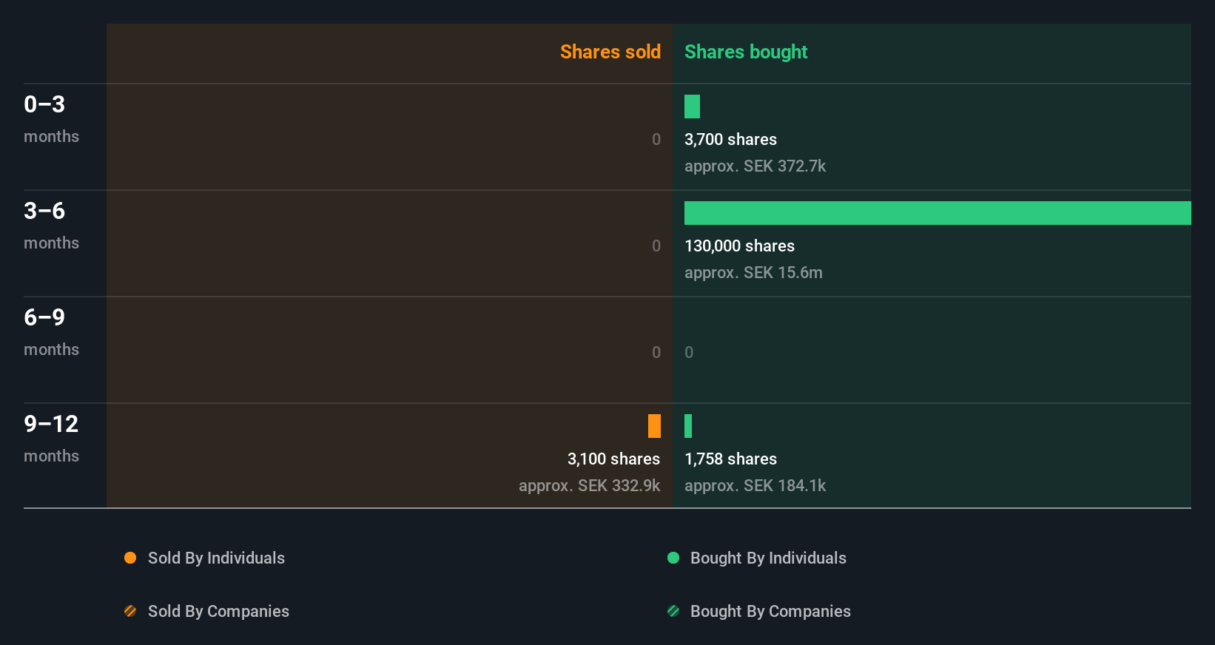Click the sold zero in 0–3 months row

tap(656, 140)
